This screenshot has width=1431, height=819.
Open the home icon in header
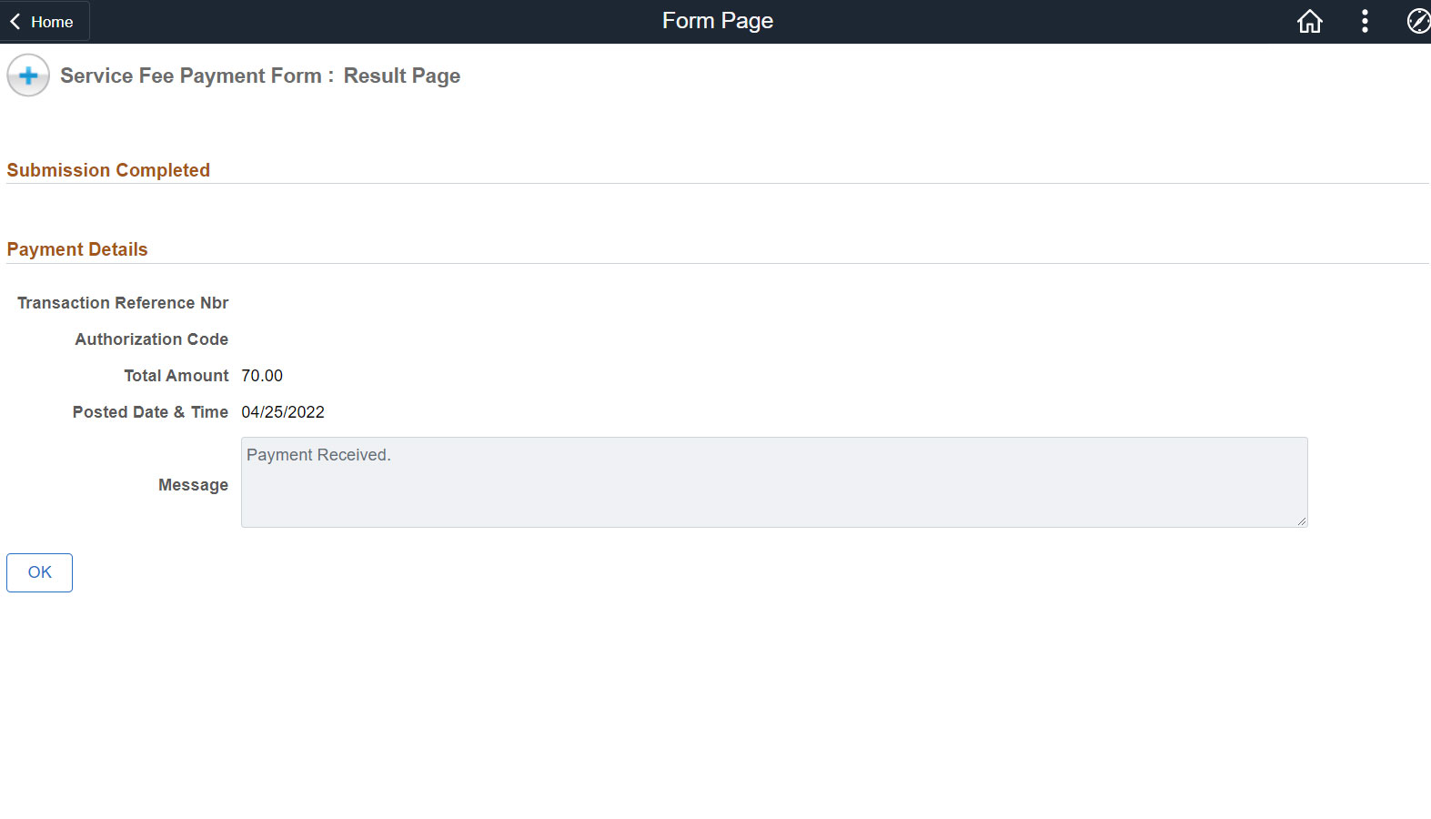[x=1309, y=21]
